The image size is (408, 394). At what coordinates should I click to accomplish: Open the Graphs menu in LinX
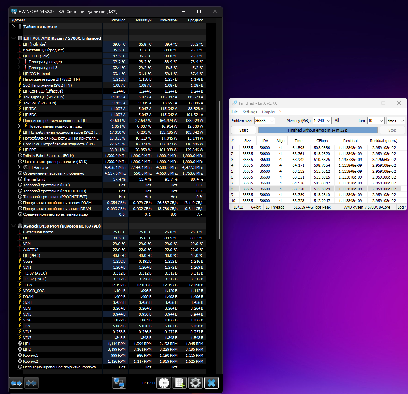tap(268, 112)
